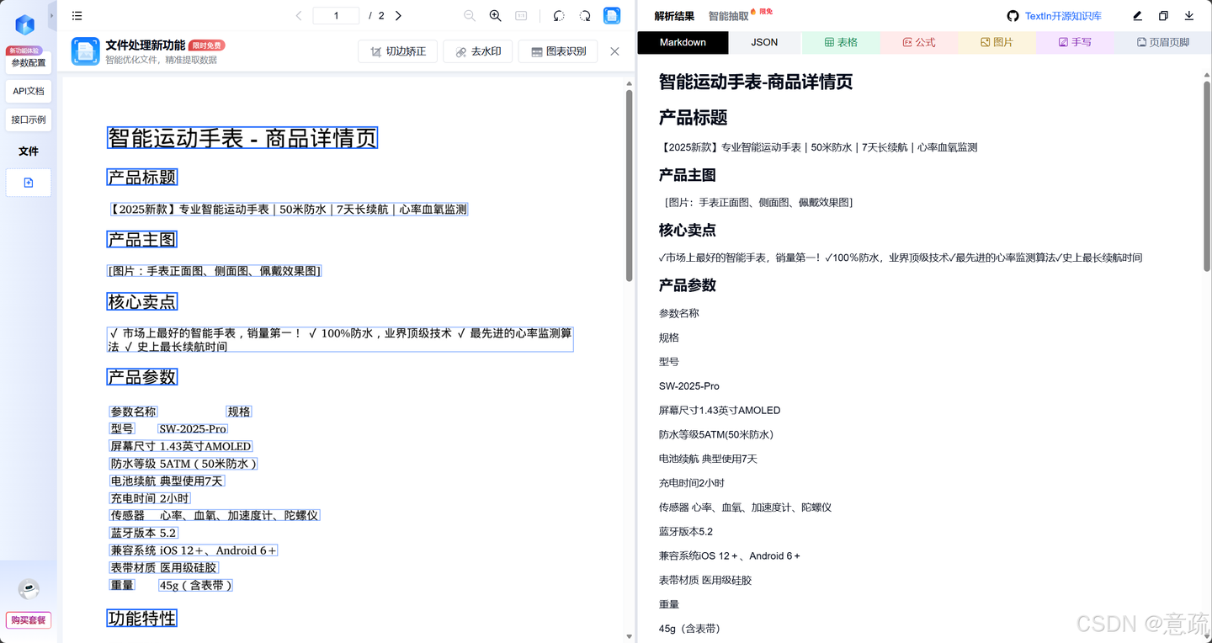
Task: Add a new file with the upload icon
Action: point(29,183)
